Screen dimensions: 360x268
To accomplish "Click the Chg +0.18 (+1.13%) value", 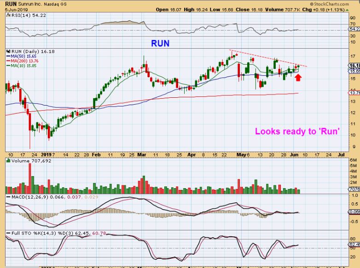I will click(x=323, y=10).
